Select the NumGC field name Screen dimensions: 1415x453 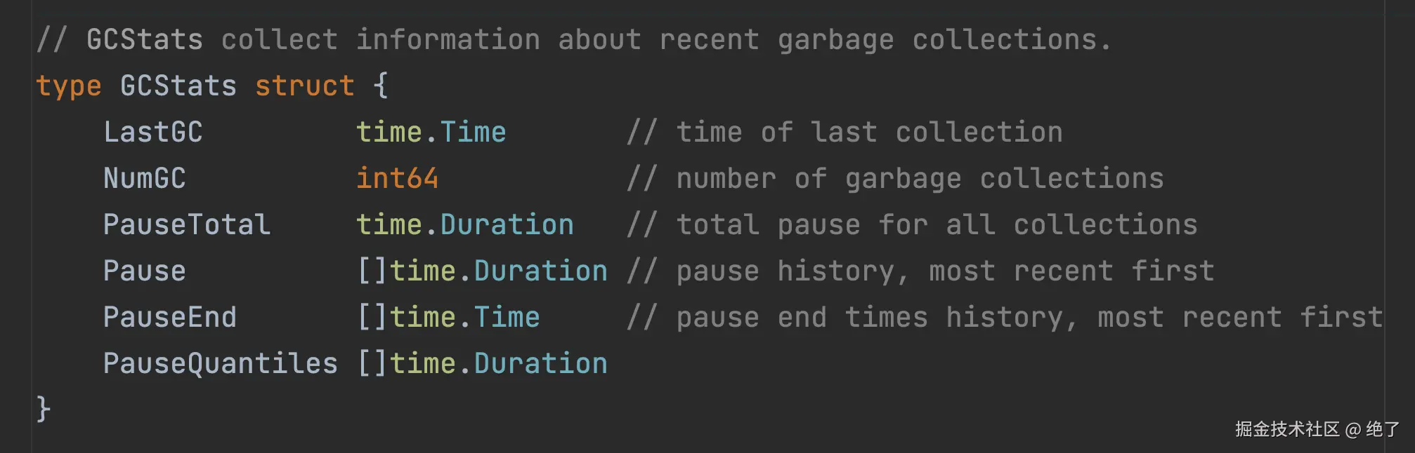[x=144, y=179]
